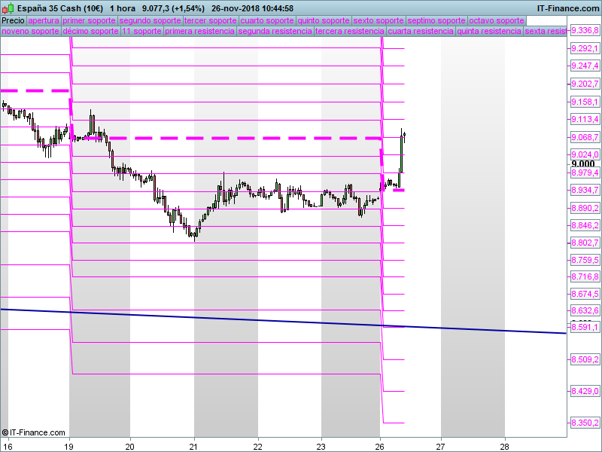Click the IT-Finance.com link at top right
The width and height of the screenshot is (602, 452).
pyautogui.click(x=568, y=8)
